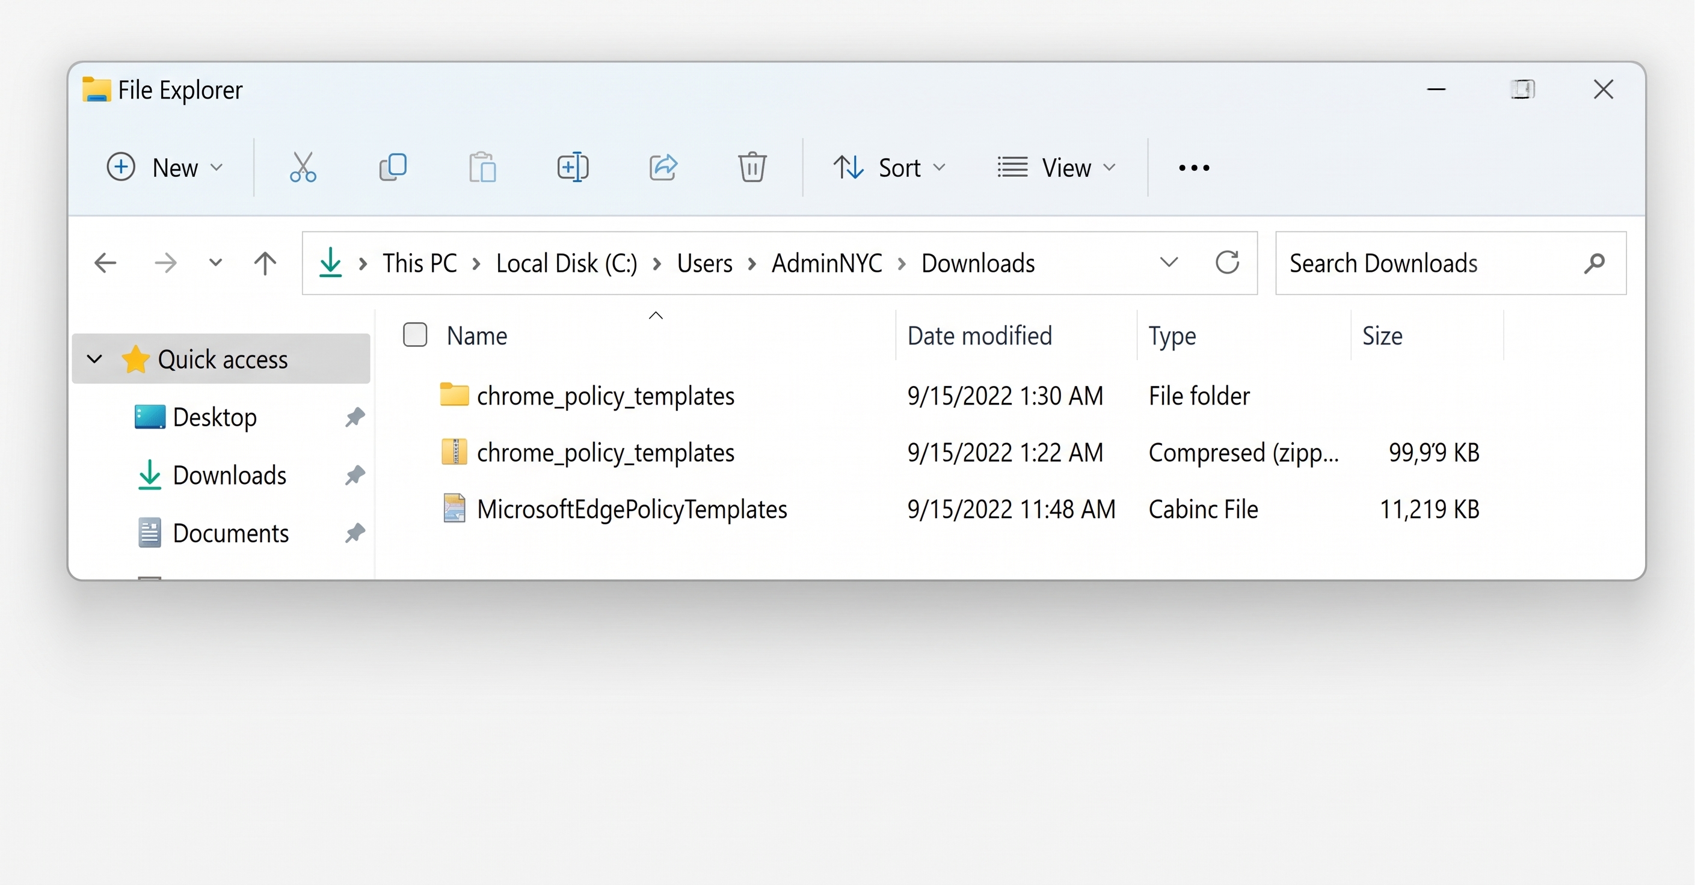Viewport: 1695px width, 885px height.
Task: Click This PC in the breadcrumb
Action: tap(420, 263)
